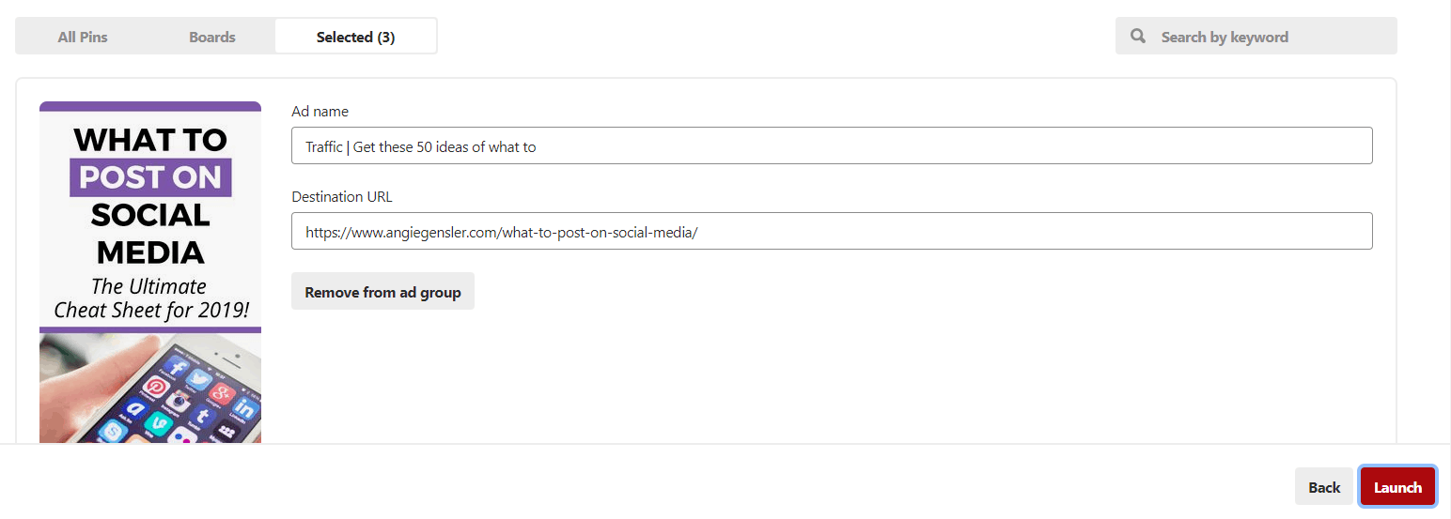Click the Instagram camera icon in pin image
The image size is (1451, 519).
(178, 402)
